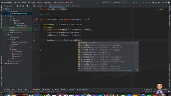Open the Profiler tool window button

71,89
